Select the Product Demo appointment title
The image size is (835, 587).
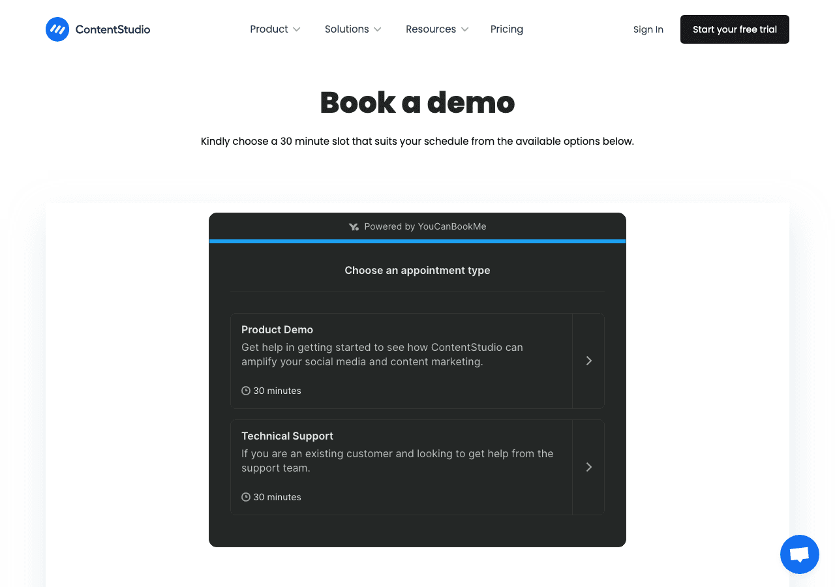(x=277, y=329)
